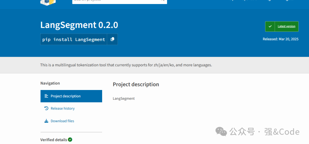Screen dimensions: 309x144
Task: Click the LangSegment 0.2.0 title
Action: (79, 25)
